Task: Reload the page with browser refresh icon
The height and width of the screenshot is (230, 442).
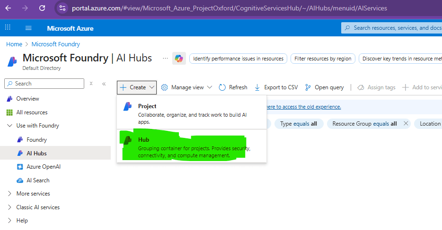Action: pos(42,8)
